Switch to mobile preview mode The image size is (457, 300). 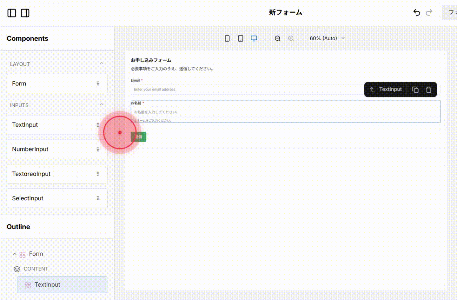pos(227,38)
